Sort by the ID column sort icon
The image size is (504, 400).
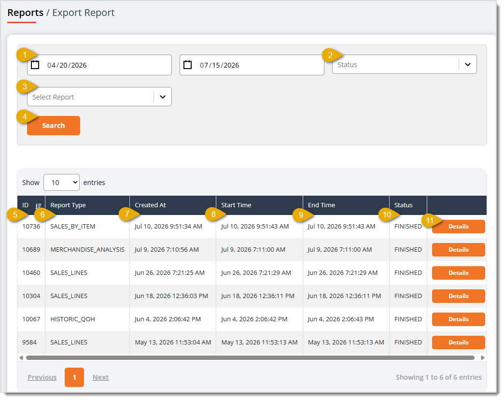(38, 206)
